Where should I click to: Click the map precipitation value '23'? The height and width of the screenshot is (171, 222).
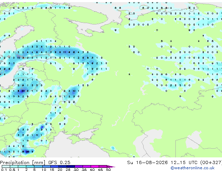[28, 152]
